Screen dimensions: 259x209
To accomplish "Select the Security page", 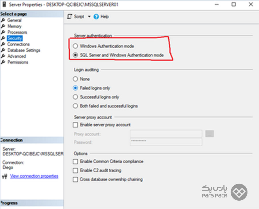I will pyautogui.click(x=15, y=38).
